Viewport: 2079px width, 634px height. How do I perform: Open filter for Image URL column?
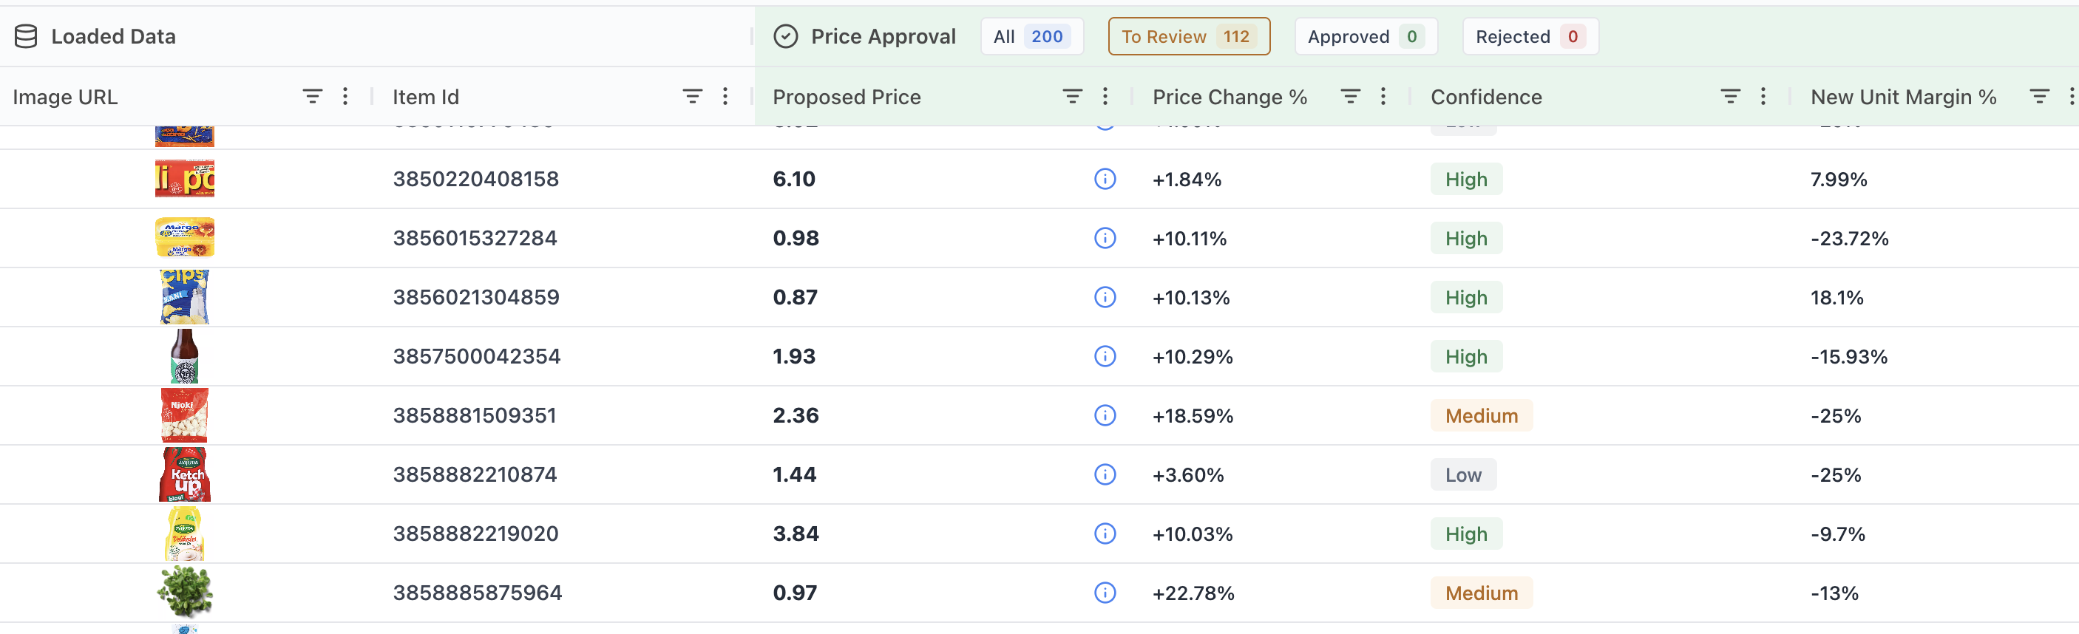point(312,97)
